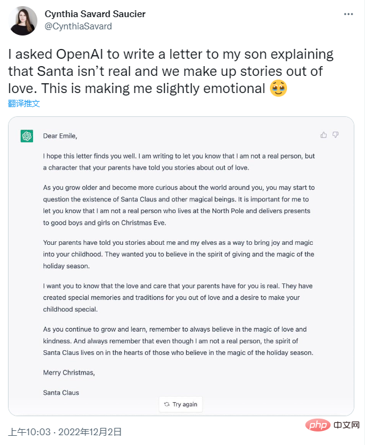Click the 翻译推文 translate link
This screenshot has height=445, width=366.
pos(24,103)
